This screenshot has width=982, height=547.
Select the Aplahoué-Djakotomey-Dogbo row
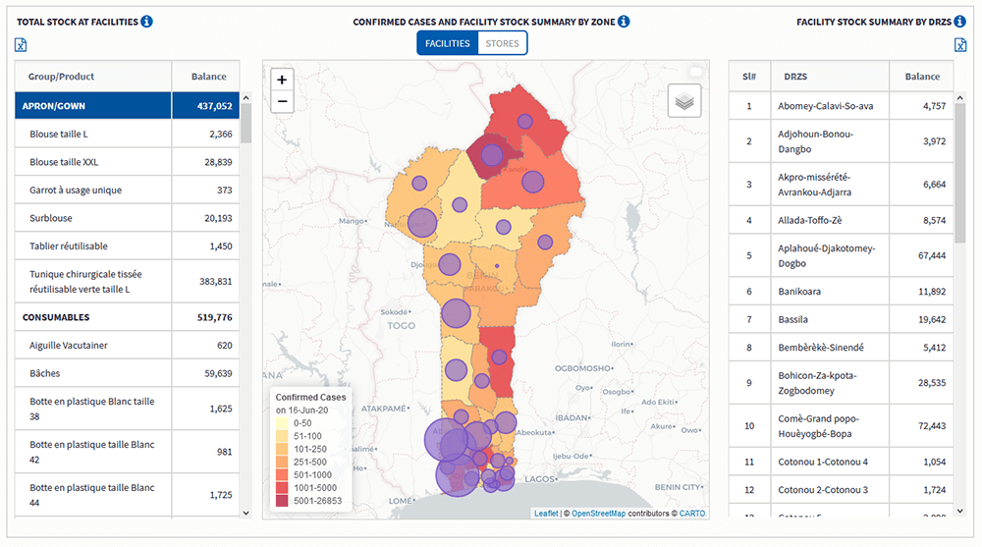coord(826,255)
